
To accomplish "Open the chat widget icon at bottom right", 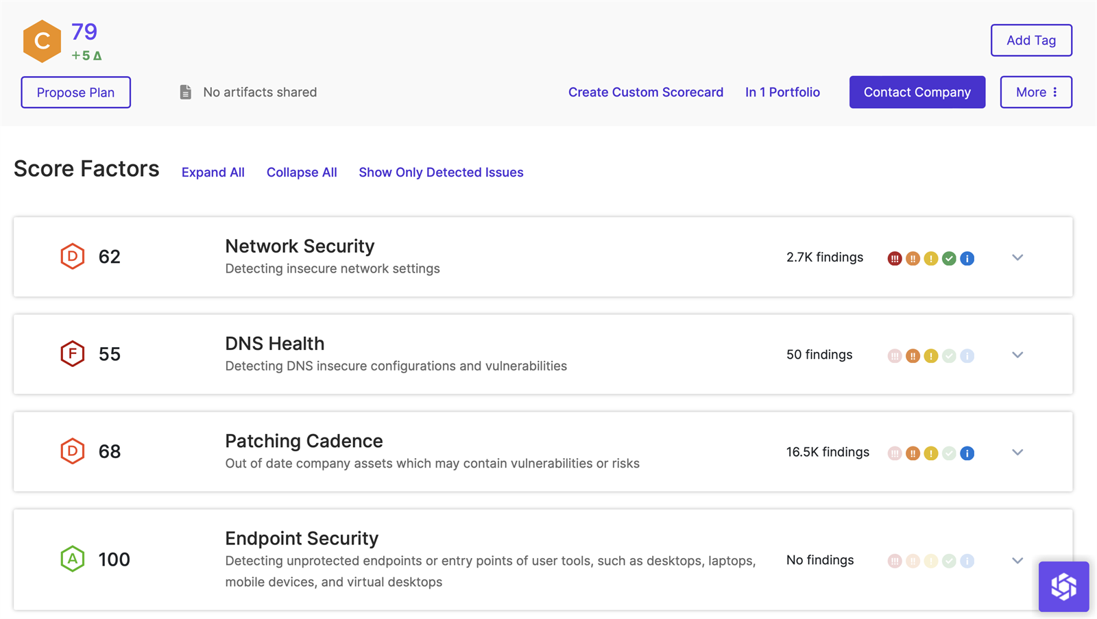I will pos(1063,586).
